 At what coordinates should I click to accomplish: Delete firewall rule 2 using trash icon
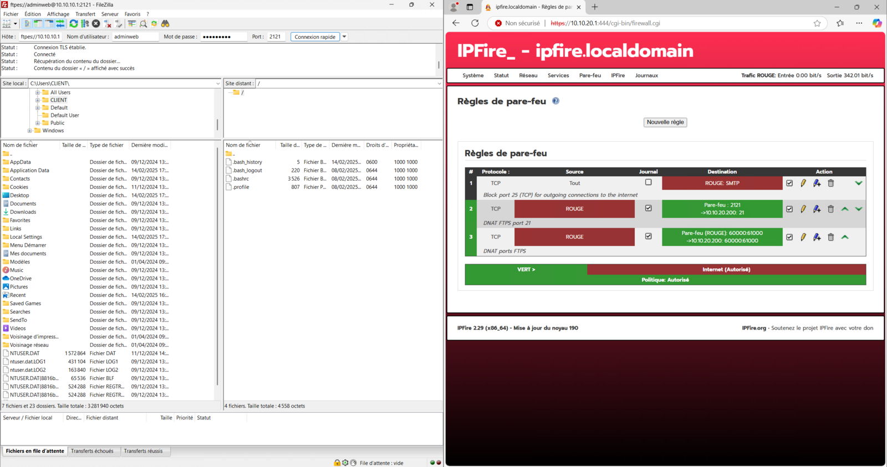(830, 209)
